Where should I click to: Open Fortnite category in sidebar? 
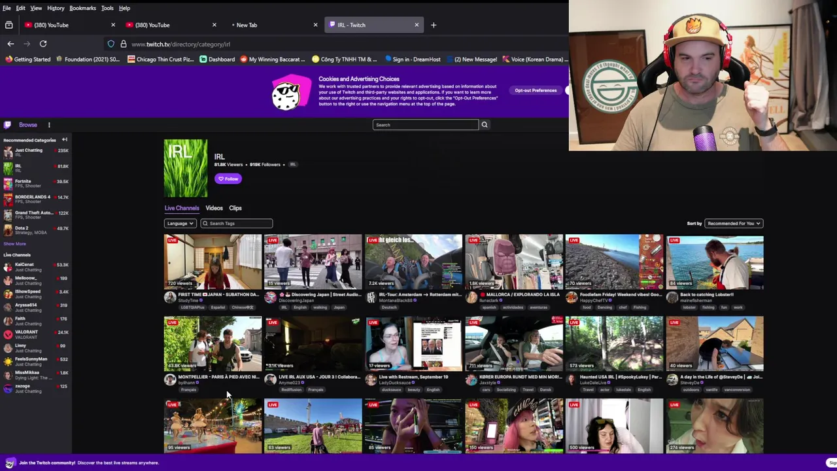coord(36,183)
